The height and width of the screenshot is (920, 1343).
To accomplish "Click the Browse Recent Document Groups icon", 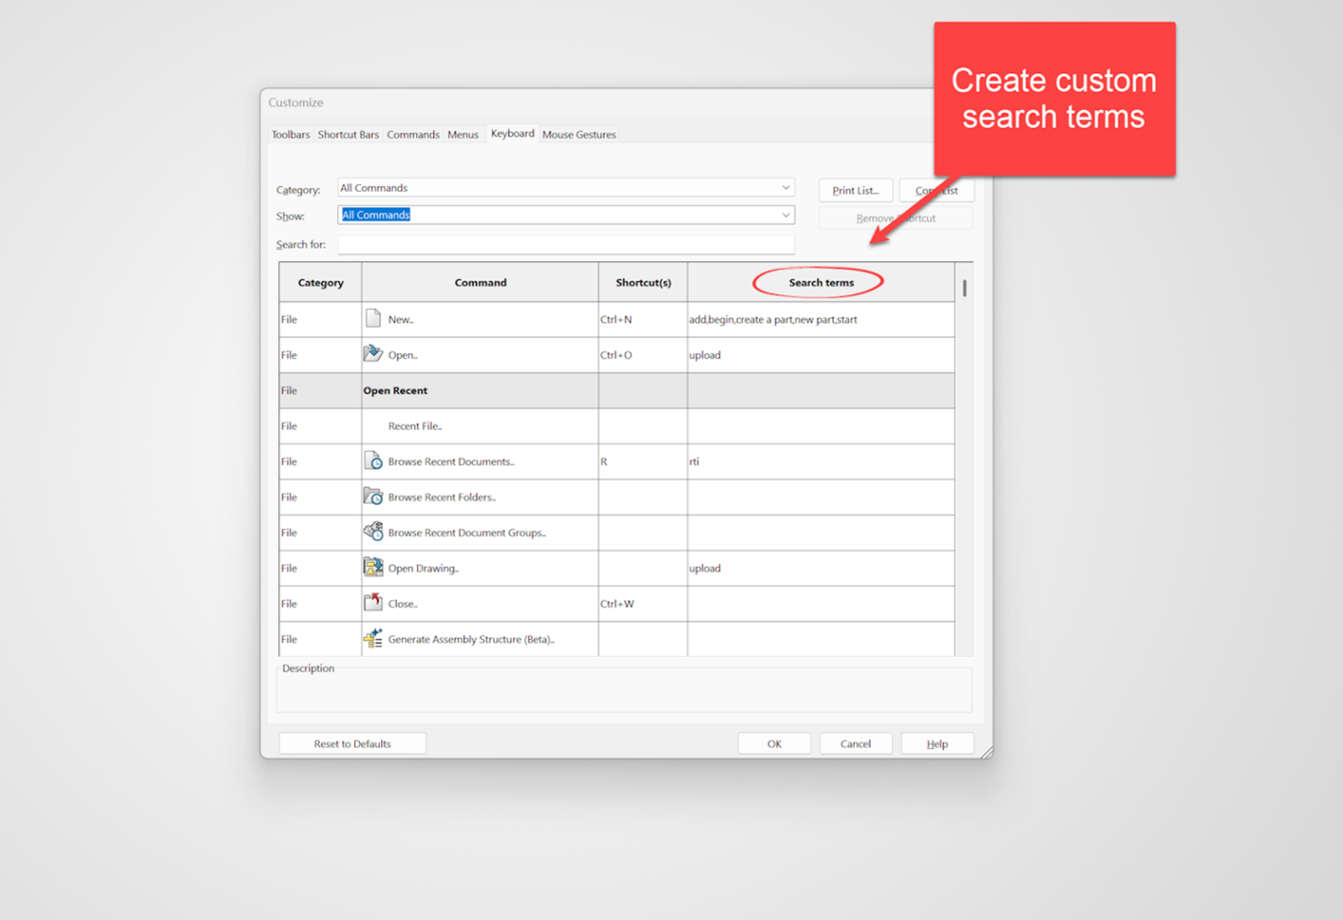I will [x=373, y=532].
